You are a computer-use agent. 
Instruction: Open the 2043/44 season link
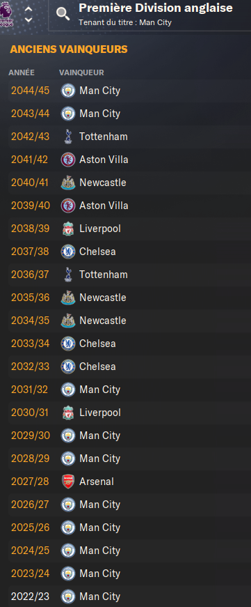(30, 114)
